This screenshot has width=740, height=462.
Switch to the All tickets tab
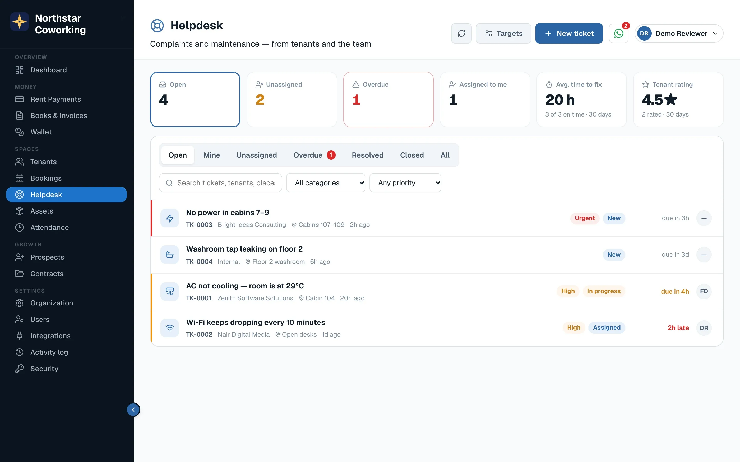[445, 155]
